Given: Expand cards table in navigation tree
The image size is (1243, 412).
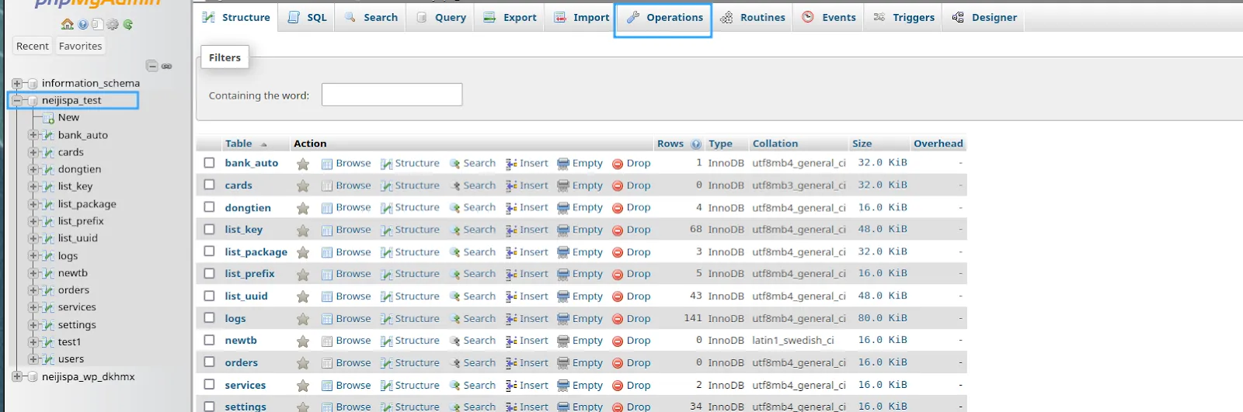Looking at the screenshot, I should click(x=33, y=152).
